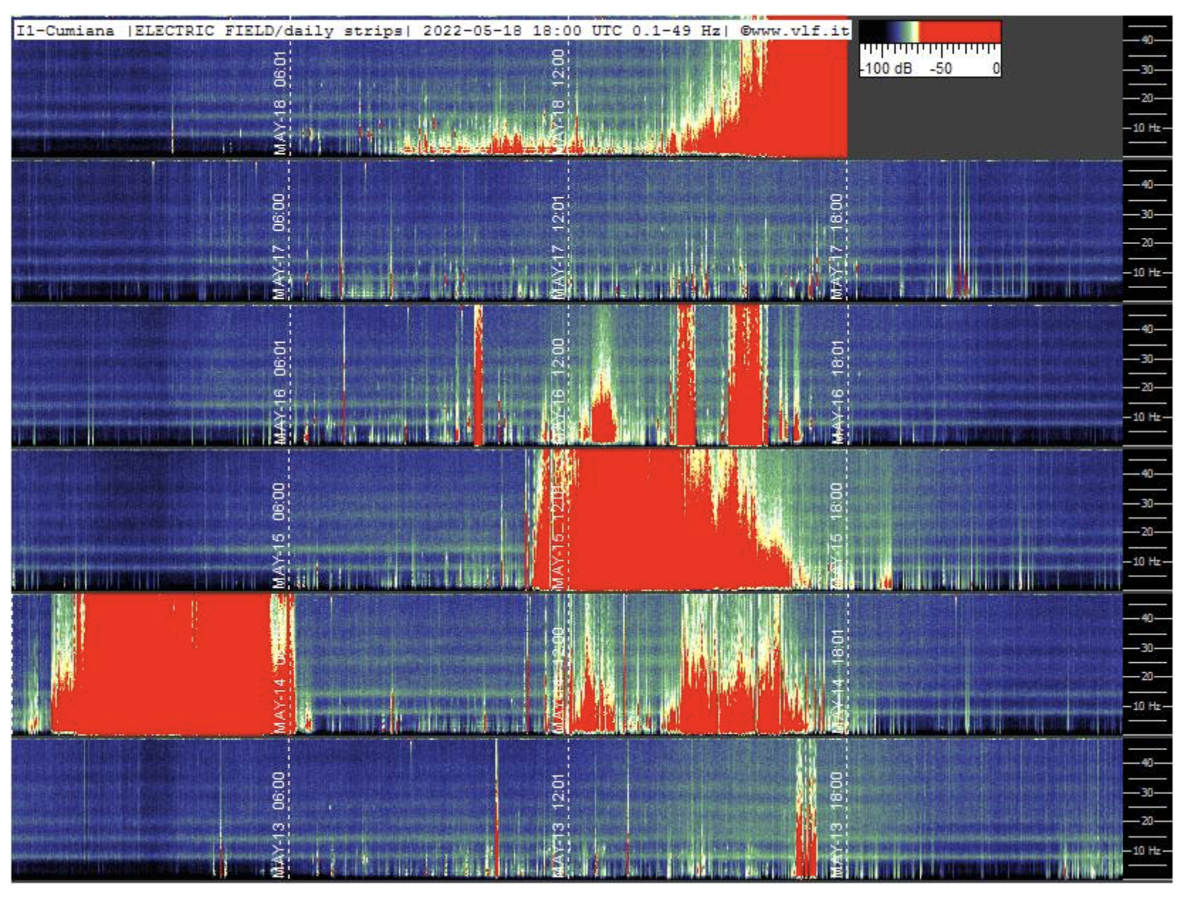1191x900 pixels.
Task: Click the tick ruler under the color scale
Action: coord(930,50)
